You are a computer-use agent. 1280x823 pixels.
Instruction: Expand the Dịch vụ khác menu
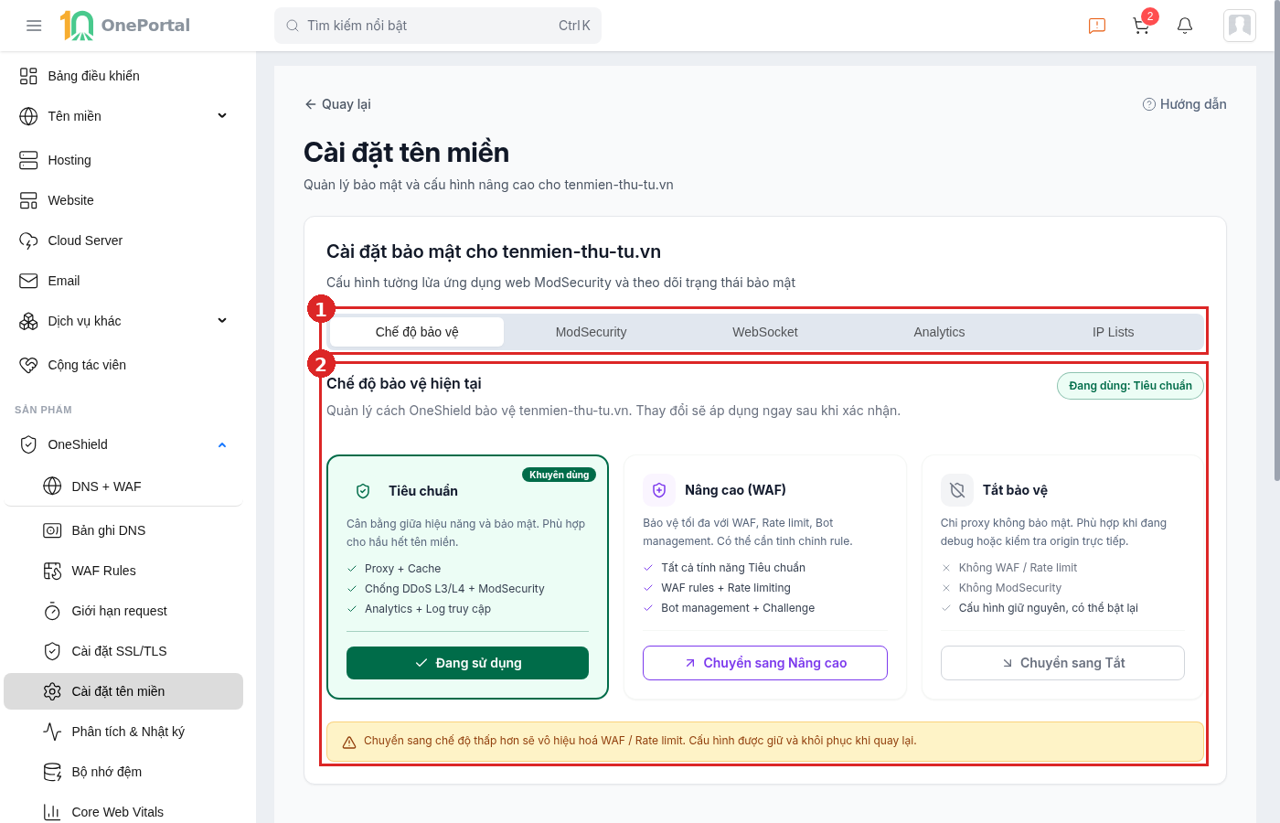pyautogui.click(x=123, y=321)
